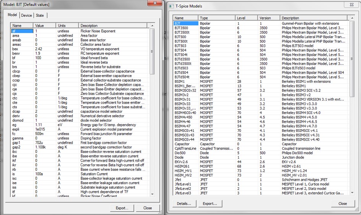This screenshot has width=361, height=215.
Task: Select BSIMSOIv44 model row
Action: click(261, 140)
